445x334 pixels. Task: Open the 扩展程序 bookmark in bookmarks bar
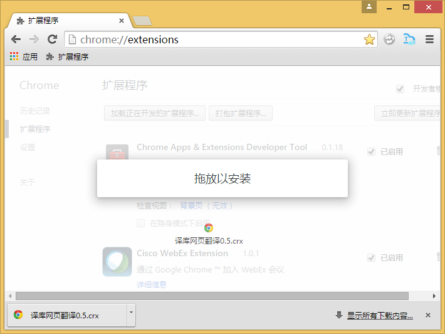(67, 57)
